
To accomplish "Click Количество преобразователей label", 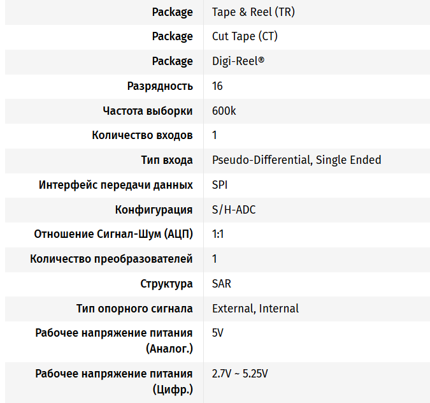I will click(111, 259).
